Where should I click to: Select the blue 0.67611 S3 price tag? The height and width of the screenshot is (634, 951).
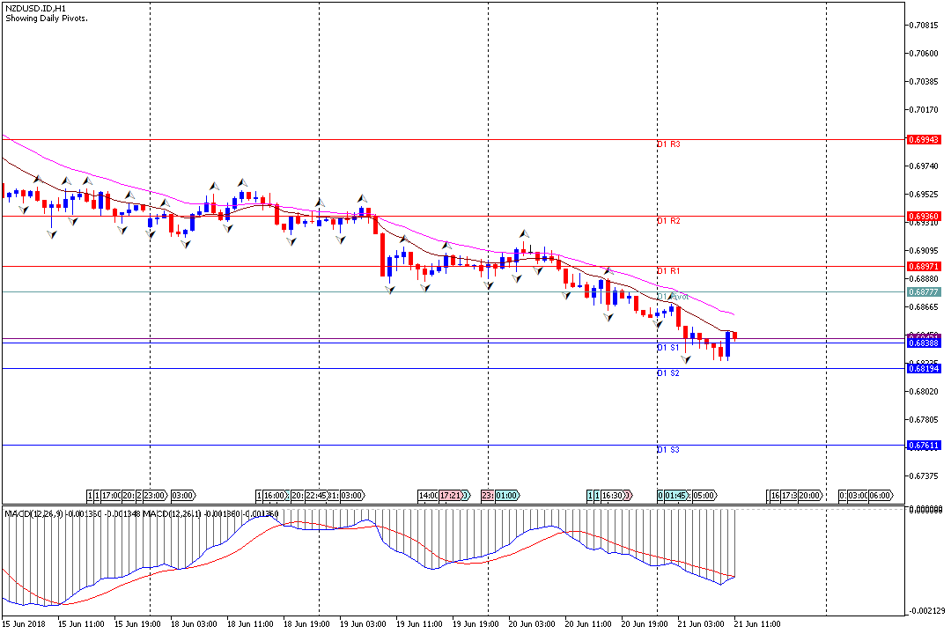point(924,446)
